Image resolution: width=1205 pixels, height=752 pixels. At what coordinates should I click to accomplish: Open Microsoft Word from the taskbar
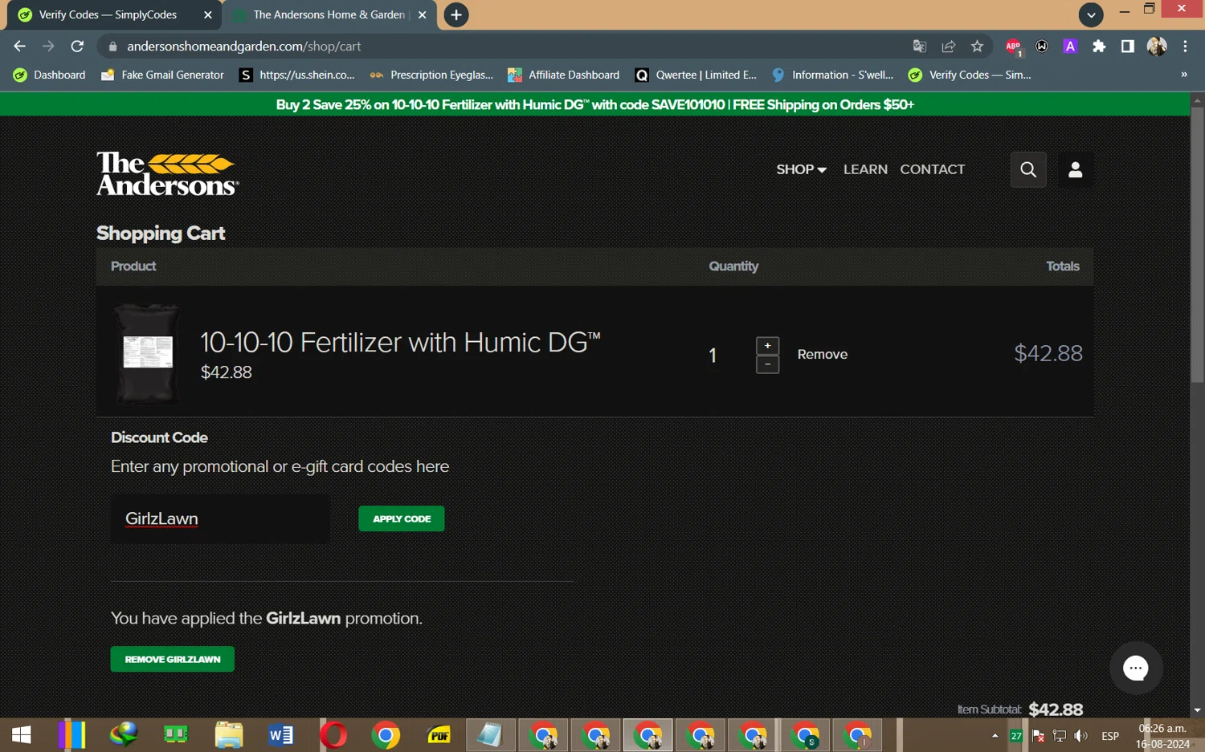(x=281, y=734)
